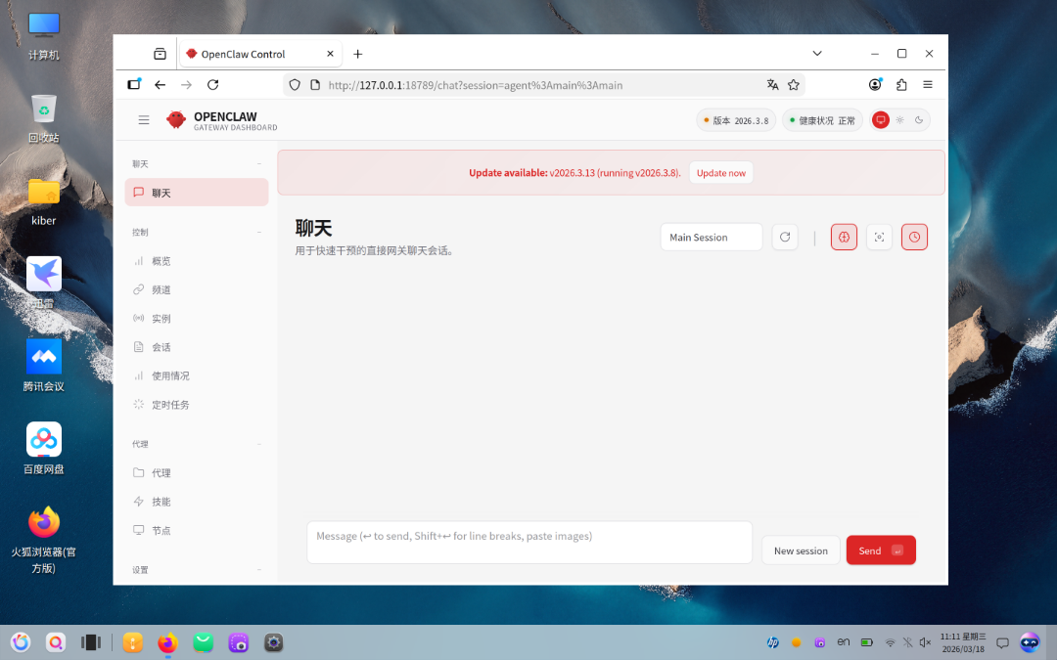Open 概览 (Overview) in the sidebar
The height and width of the screenshot is (660, 1057).
tap(162, 260)
